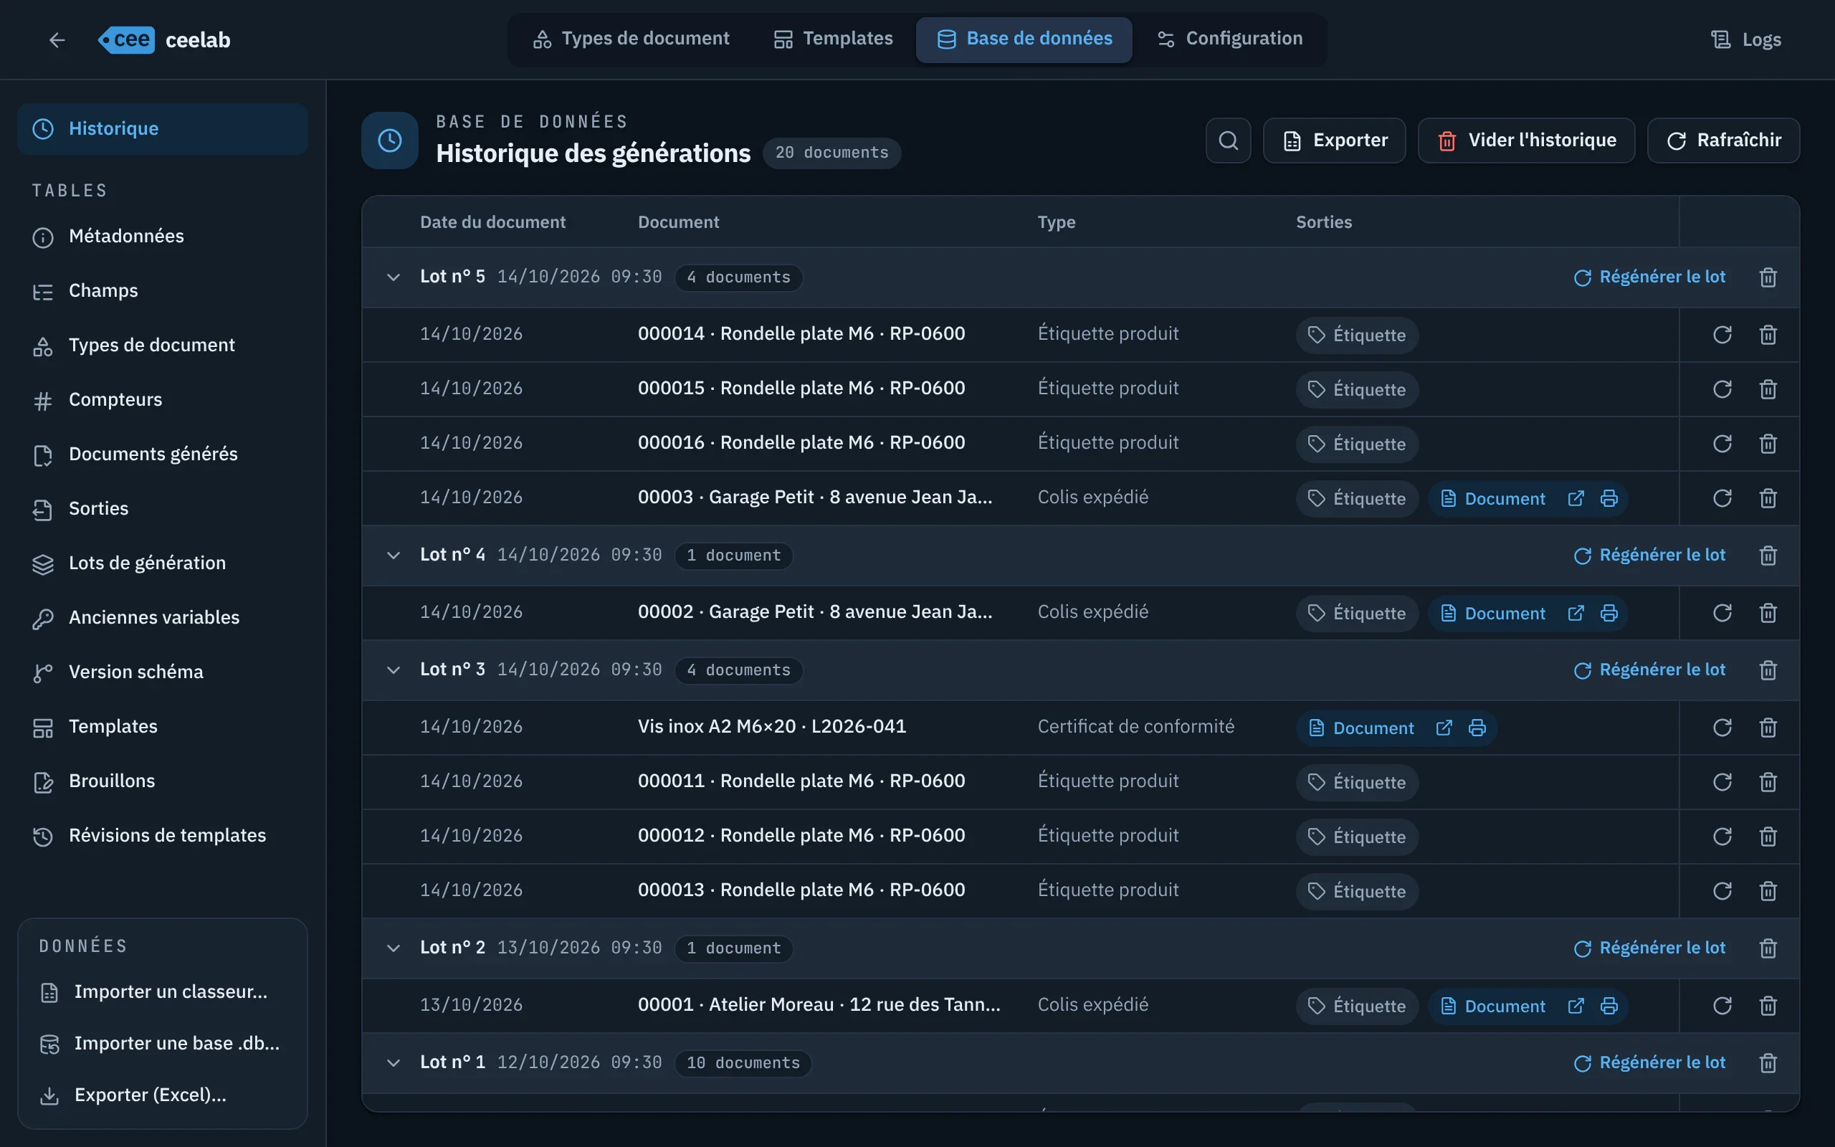1835x1147 pixels.
Task: Click the back arrow next to ceelab logo
Action: (57, 39)
